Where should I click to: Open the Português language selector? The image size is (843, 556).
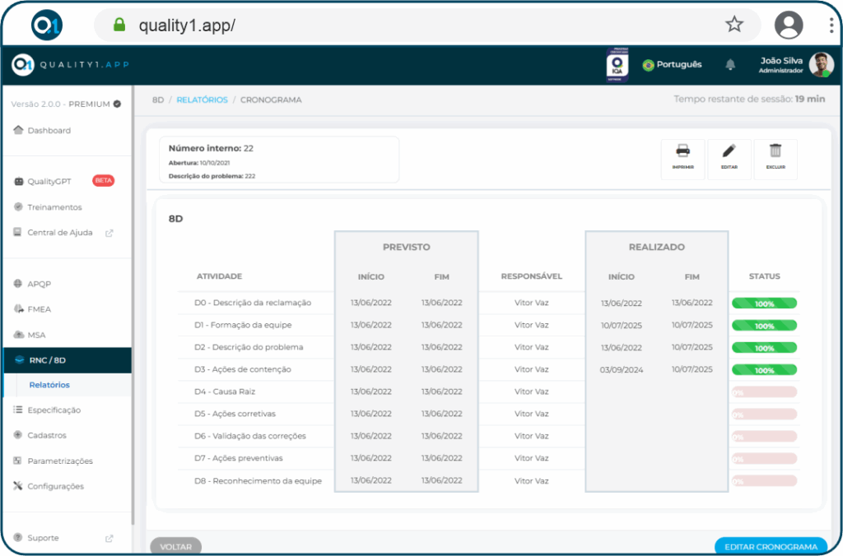672,65
